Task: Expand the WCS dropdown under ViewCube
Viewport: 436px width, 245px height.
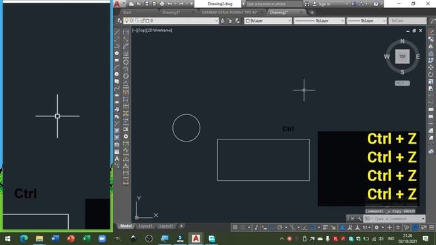Action: click(x=403, y=83)
